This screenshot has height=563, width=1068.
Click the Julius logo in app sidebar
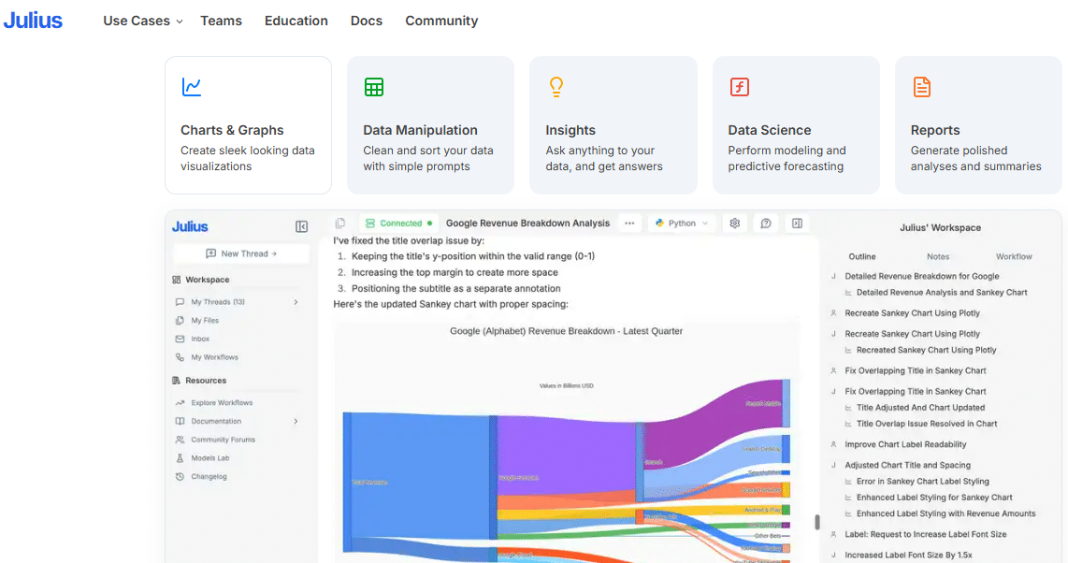[x=190, y=226]
